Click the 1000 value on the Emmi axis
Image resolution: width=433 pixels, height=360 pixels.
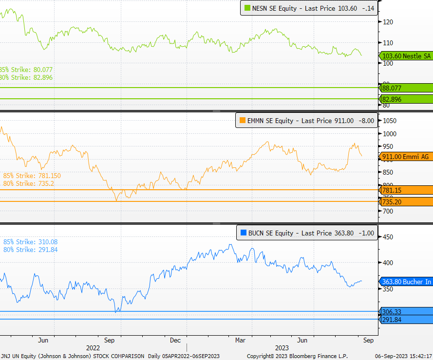[x=390, y=134]
